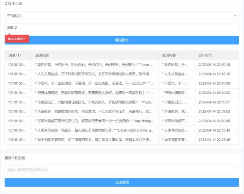This screenshot has width=244, height=194.
Task: Select the title starting 爱你所爱，行你所行
Action: pyautogui.click(x=94, y=65)
